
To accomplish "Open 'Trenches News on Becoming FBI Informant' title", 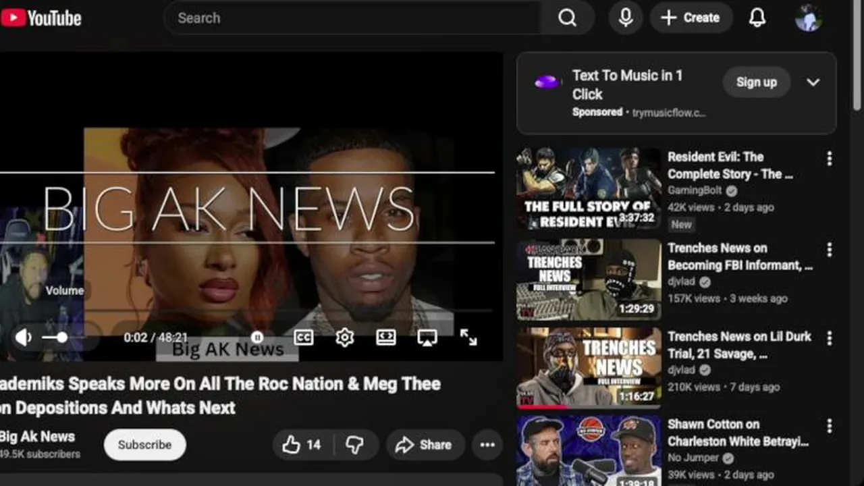I will [740, 256].
